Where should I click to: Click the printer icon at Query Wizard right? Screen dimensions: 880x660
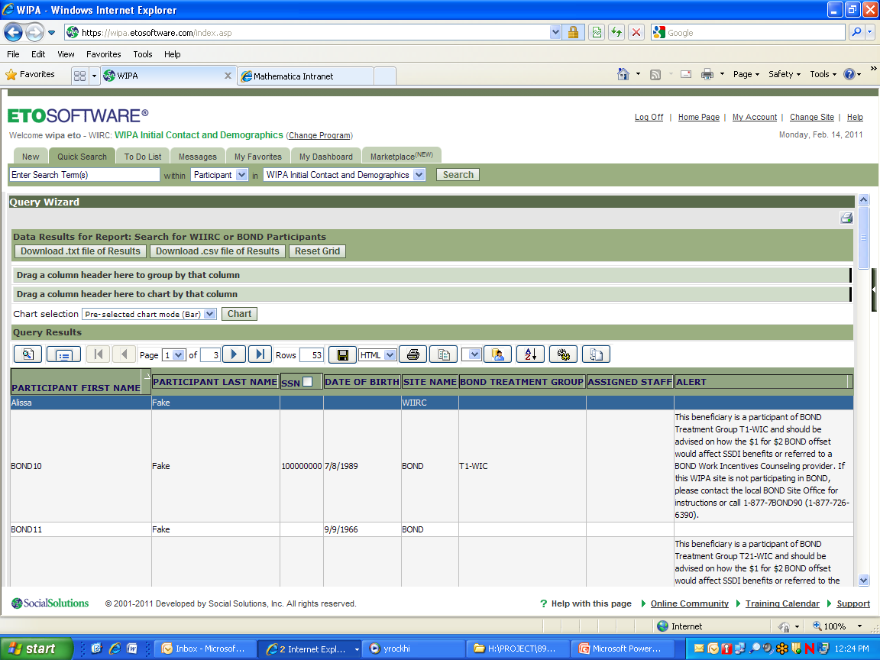tap(846, 218)
